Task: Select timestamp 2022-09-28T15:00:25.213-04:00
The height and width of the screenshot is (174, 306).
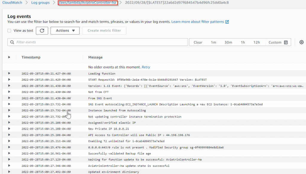Action: pos(46,141)
